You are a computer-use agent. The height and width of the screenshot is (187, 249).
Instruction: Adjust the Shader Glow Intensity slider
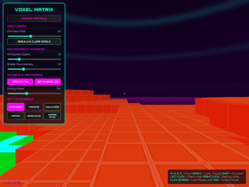pos(34,69)
